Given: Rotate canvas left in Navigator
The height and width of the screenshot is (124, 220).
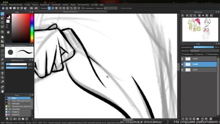Looking at the screenshot, I should [x=199, y=15].
